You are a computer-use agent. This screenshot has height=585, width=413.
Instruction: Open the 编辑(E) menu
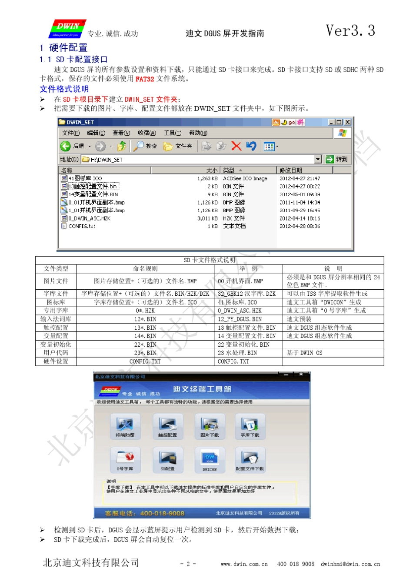click(96, 133)
